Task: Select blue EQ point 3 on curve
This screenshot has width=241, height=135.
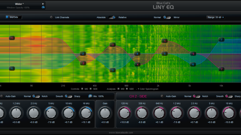Action: coord(113,70)
